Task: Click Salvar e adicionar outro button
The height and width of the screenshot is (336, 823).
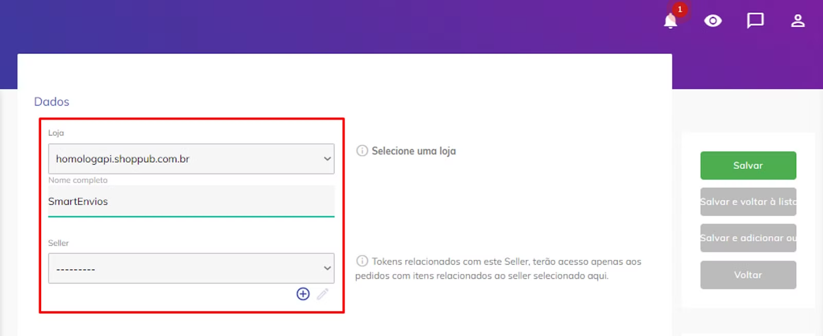Action: 748,238
